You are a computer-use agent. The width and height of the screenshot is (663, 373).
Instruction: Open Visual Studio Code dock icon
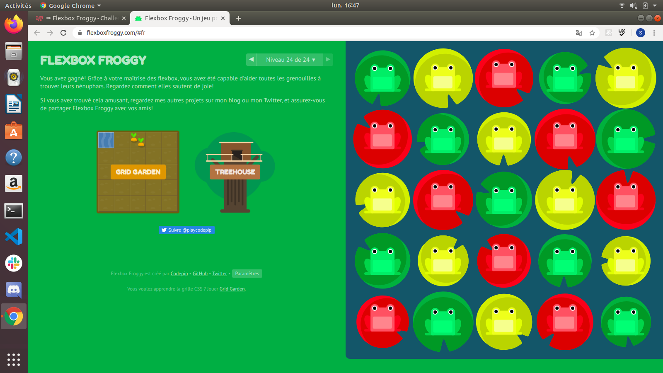coord(14,237)
